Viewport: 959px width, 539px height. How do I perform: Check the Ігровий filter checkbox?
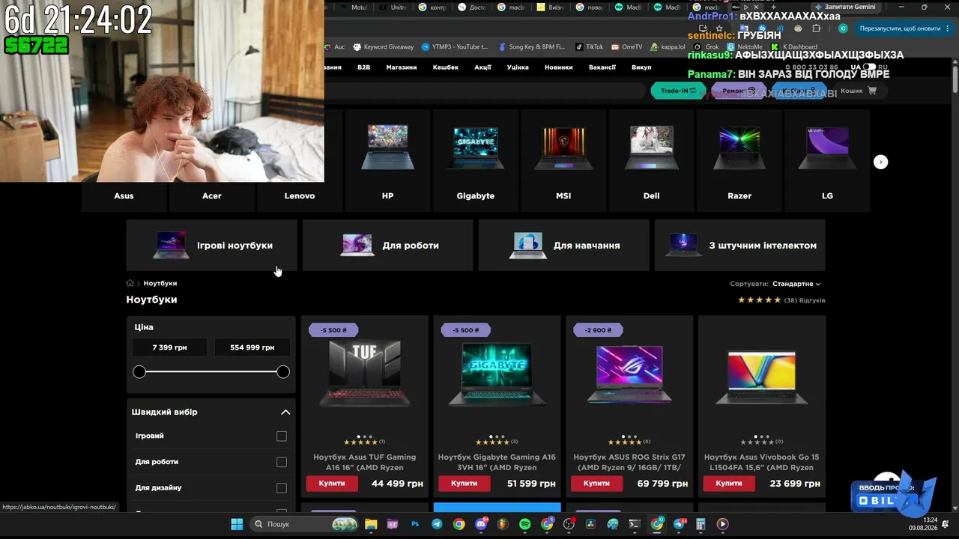(282, 436)
